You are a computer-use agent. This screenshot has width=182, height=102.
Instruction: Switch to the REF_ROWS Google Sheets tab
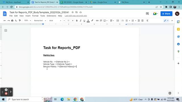pos(74,2)
